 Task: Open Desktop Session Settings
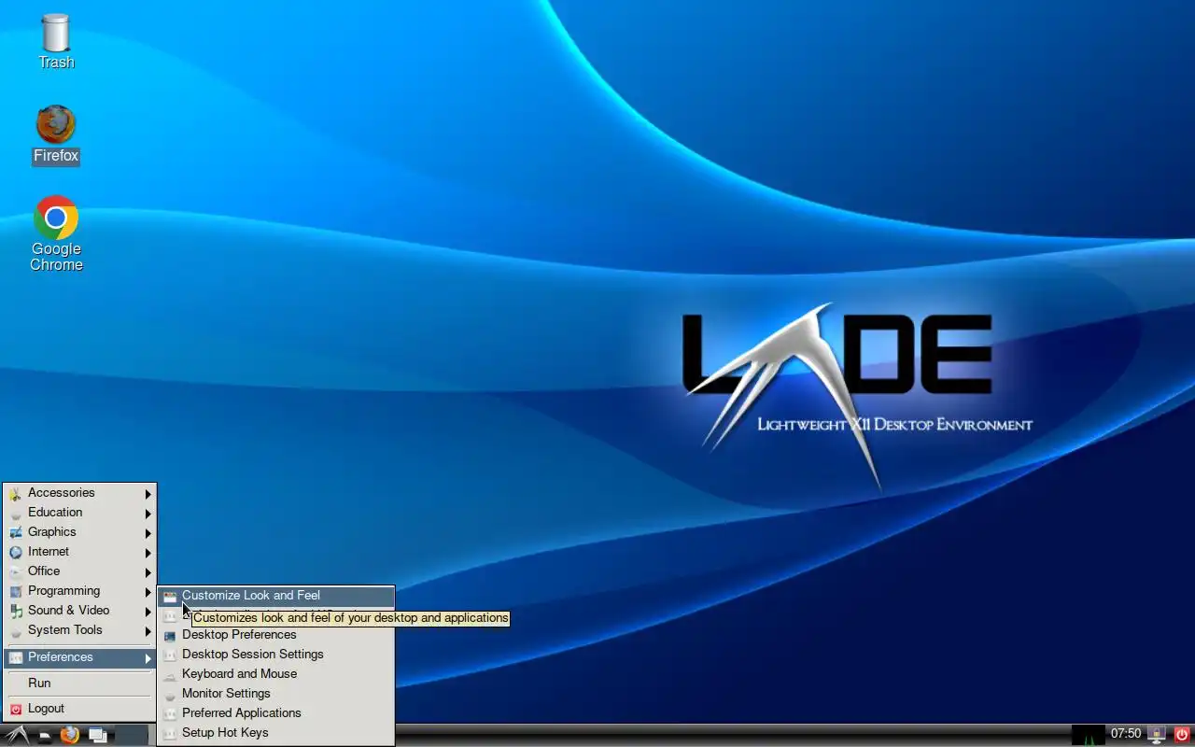pos(275,655)
